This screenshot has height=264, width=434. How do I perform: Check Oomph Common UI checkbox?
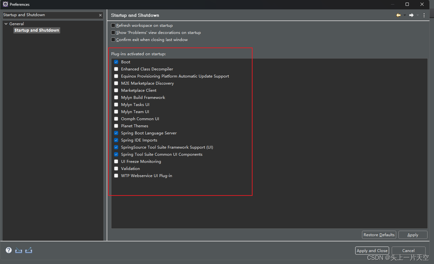click(116, 119)
